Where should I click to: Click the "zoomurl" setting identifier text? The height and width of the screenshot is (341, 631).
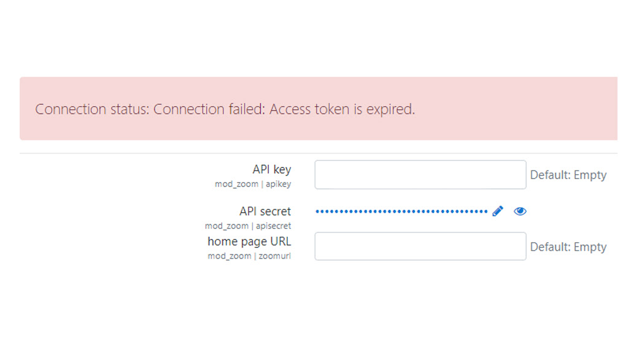point(274,256)
